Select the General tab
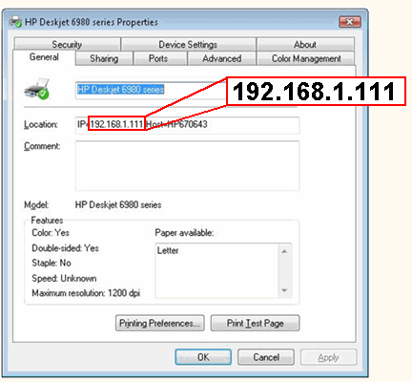 coord(44,57)
